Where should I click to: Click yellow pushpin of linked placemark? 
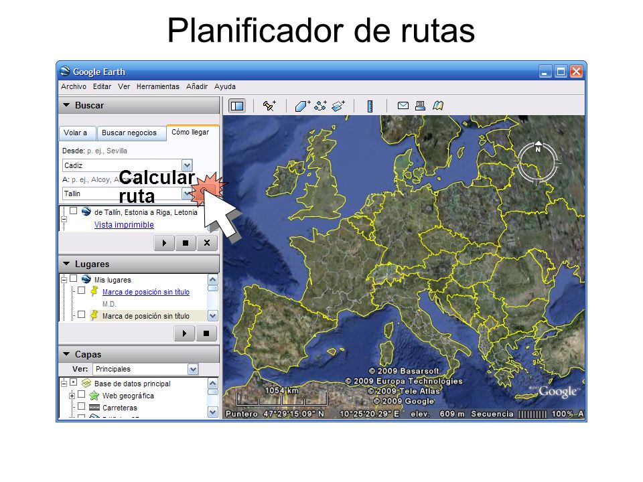point(94,291)
